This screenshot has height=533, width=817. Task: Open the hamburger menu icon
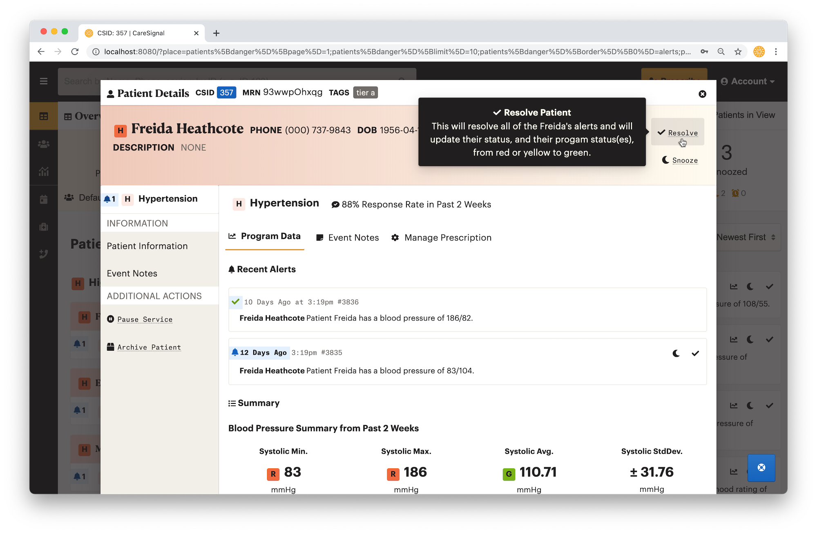coord(44,81)
